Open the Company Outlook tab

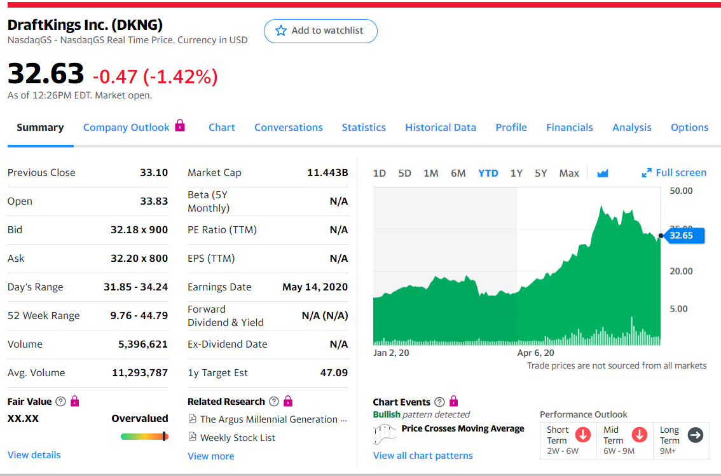(x=126, y=128)
